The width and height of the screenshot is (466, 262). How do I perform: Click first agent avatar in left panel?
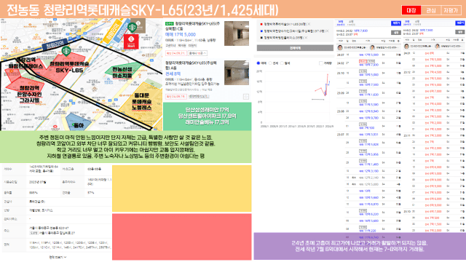tap(340, 47)
